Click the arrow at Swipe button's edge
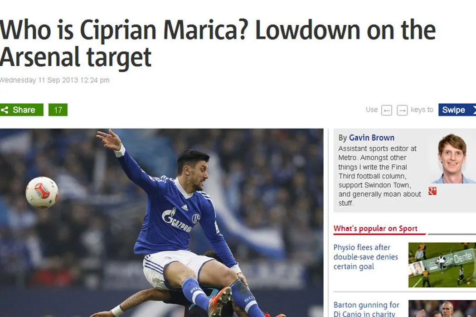Image resolution: width=476 pixels, height=317 pixels. tap(474, 110)
